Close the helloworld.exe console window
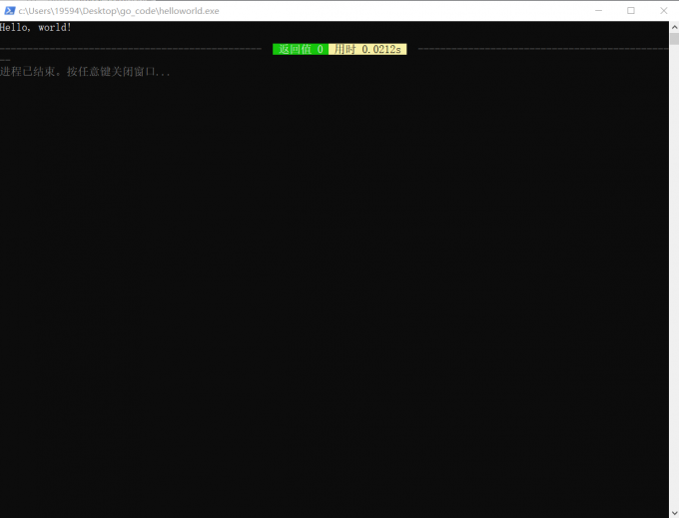679x518 pixels. (663, 10)
